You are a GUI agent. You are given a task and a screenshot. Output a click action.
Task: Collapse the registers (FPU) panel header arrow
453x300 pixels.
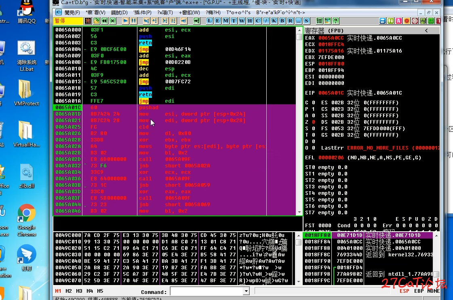[426, 30]
